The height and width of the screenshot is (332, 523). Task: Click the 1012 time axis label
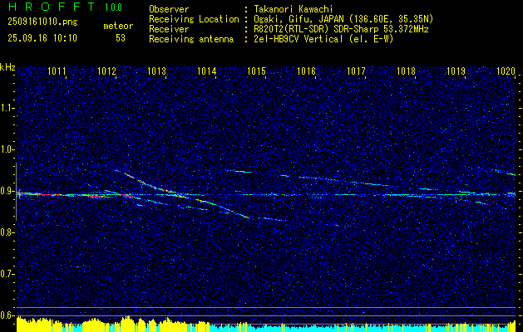tap(106, 71)
